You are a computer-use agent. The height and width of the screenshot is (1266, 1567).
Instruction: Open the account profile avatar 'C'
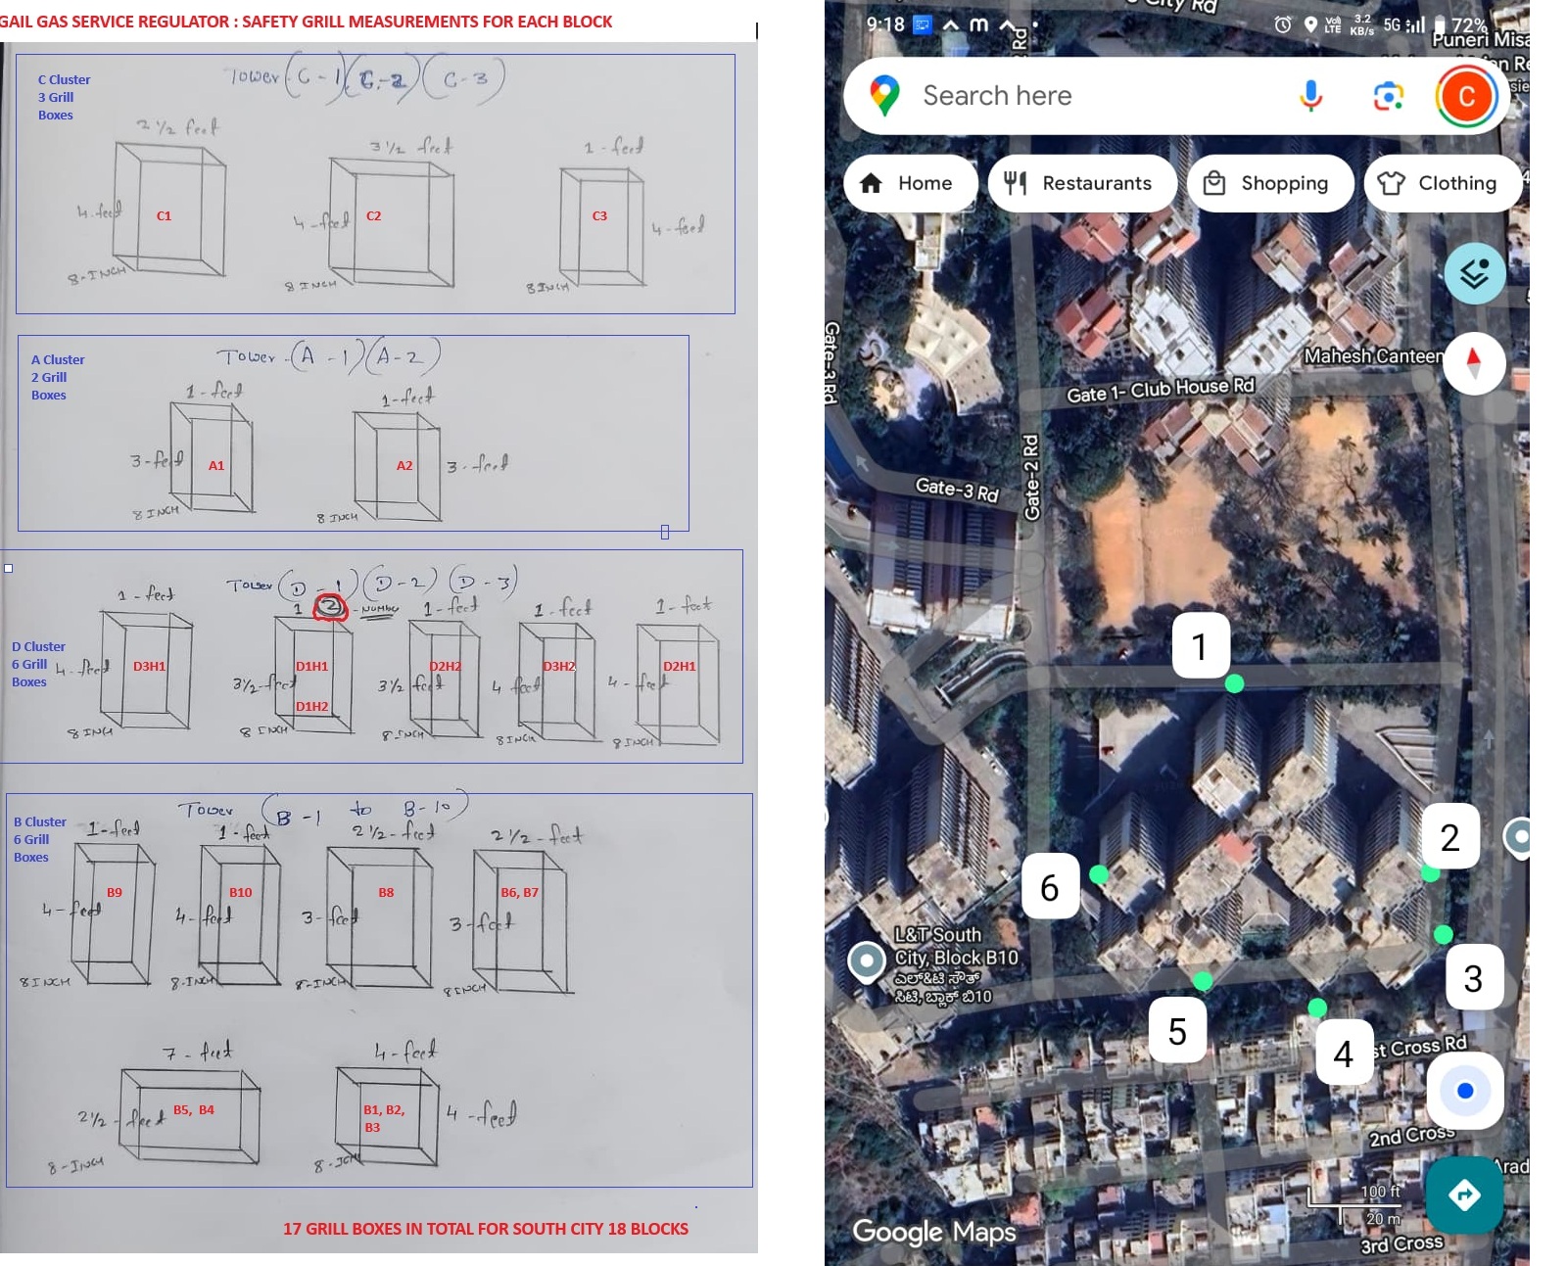(x=1466, y=96)
